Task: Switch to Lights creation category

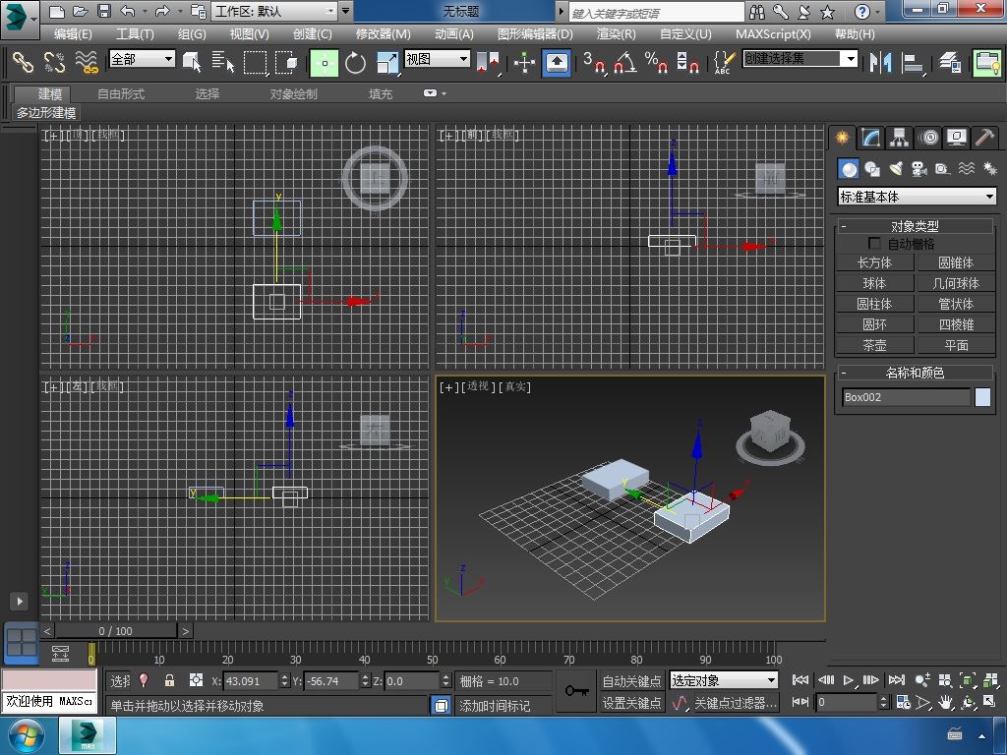Action: point(896,169)
